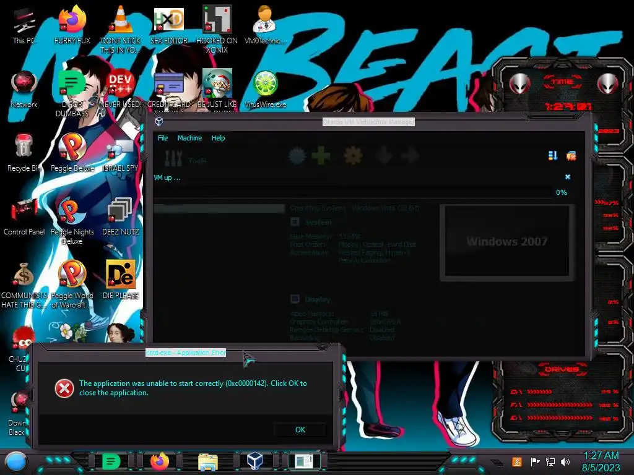Select the COMMUNISTS HATE THIS money bag icon
Viewport: 634px width, 475px height.
coord(24,285)
